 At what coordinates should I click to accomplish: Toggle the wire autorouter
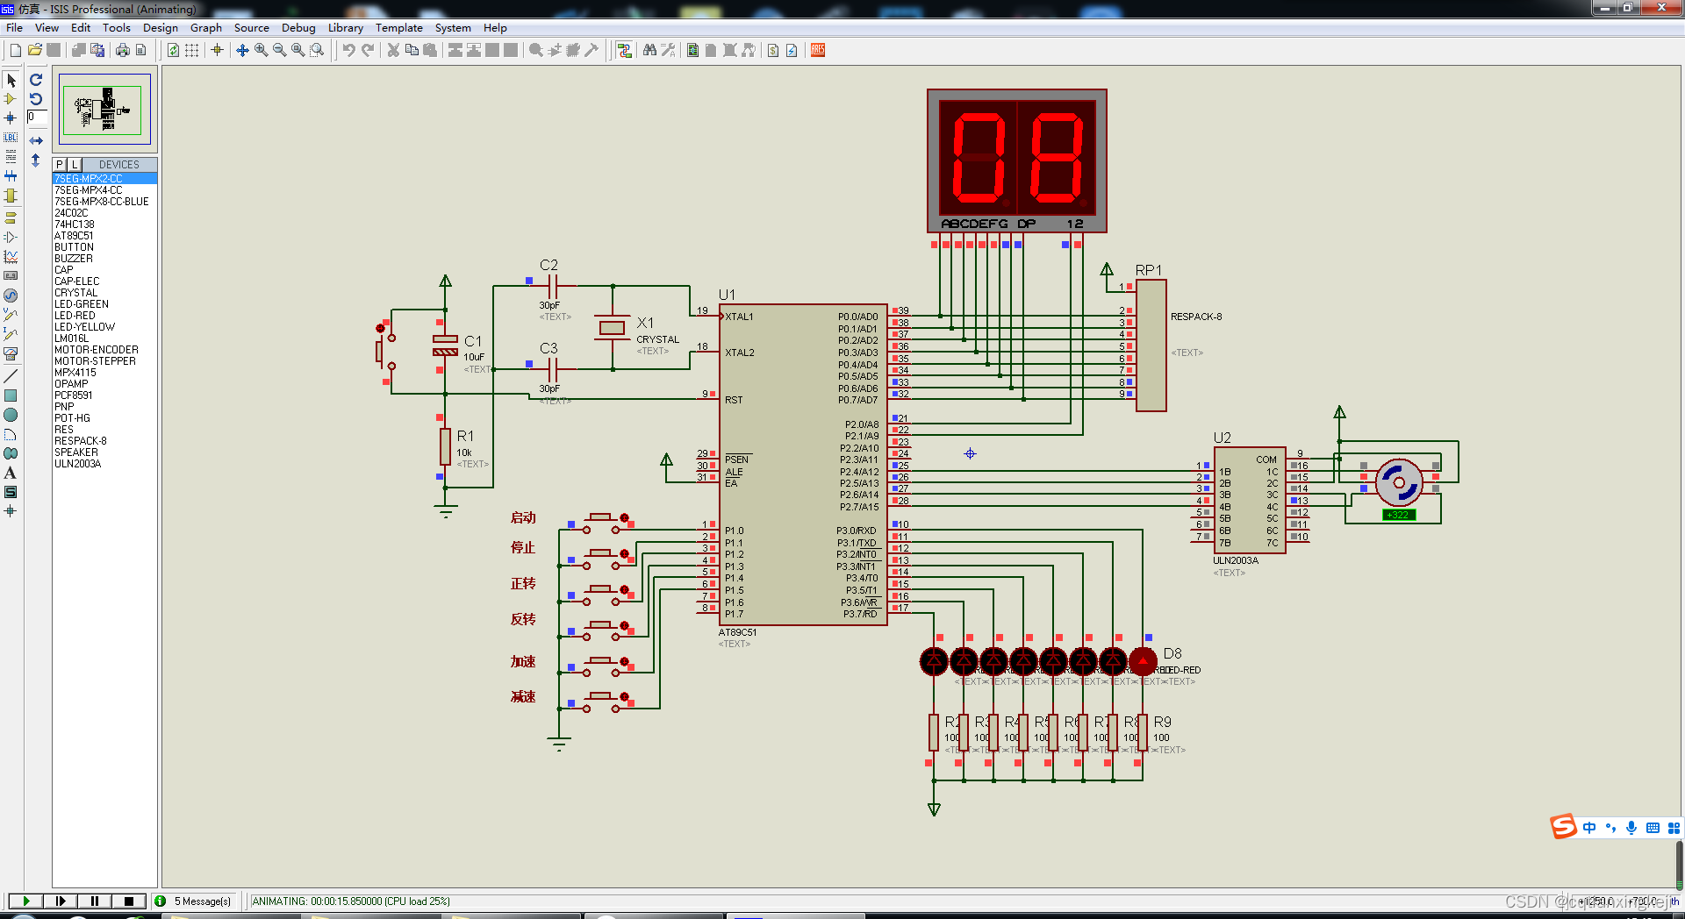coord(624,50)
